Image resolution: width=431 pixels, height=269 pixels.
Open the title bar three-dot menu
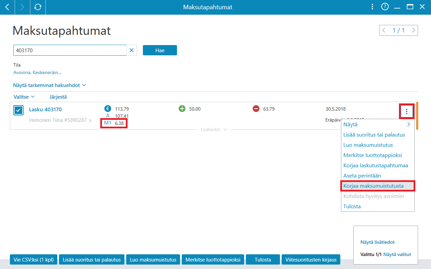click(372, 7)
